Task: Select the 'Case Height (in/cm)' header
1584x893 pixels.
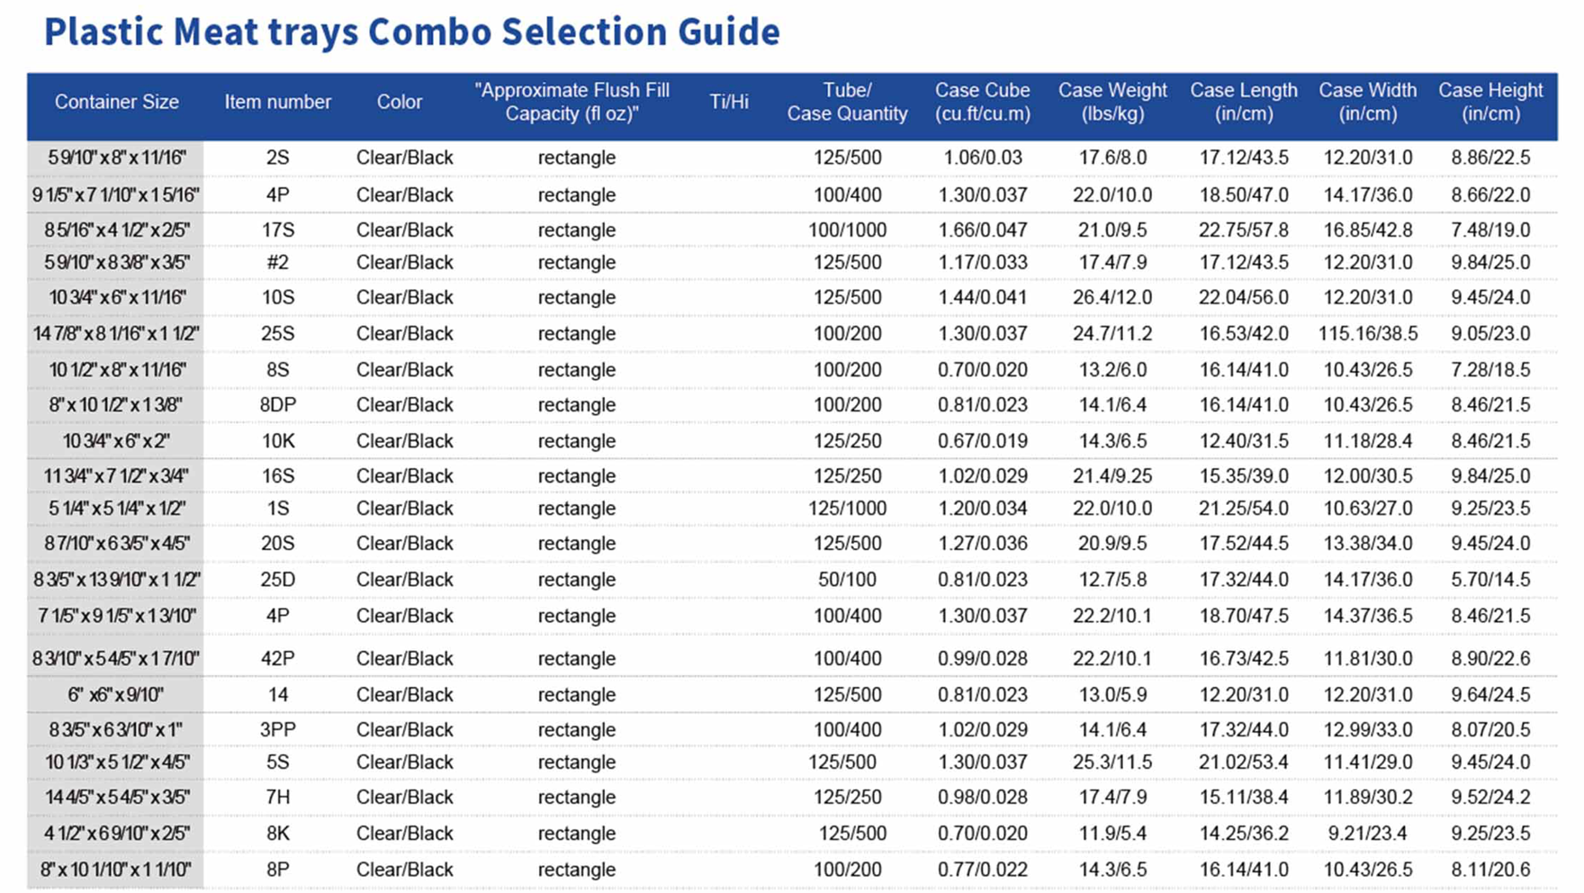Action: click(x=1490, y=103)
